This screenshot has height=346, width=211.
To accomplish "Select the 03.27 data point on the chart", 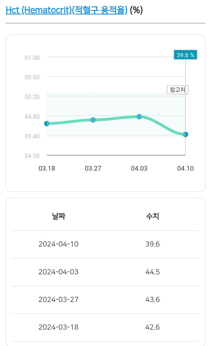I will (x=93, y=120).
